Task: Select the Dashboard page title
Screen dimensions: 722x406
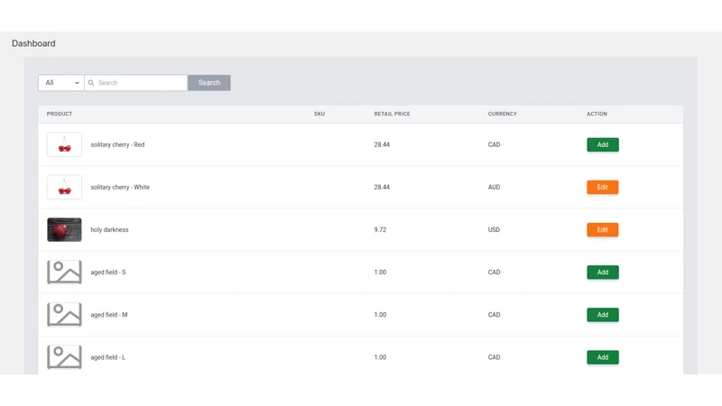Action: (33, 43)
